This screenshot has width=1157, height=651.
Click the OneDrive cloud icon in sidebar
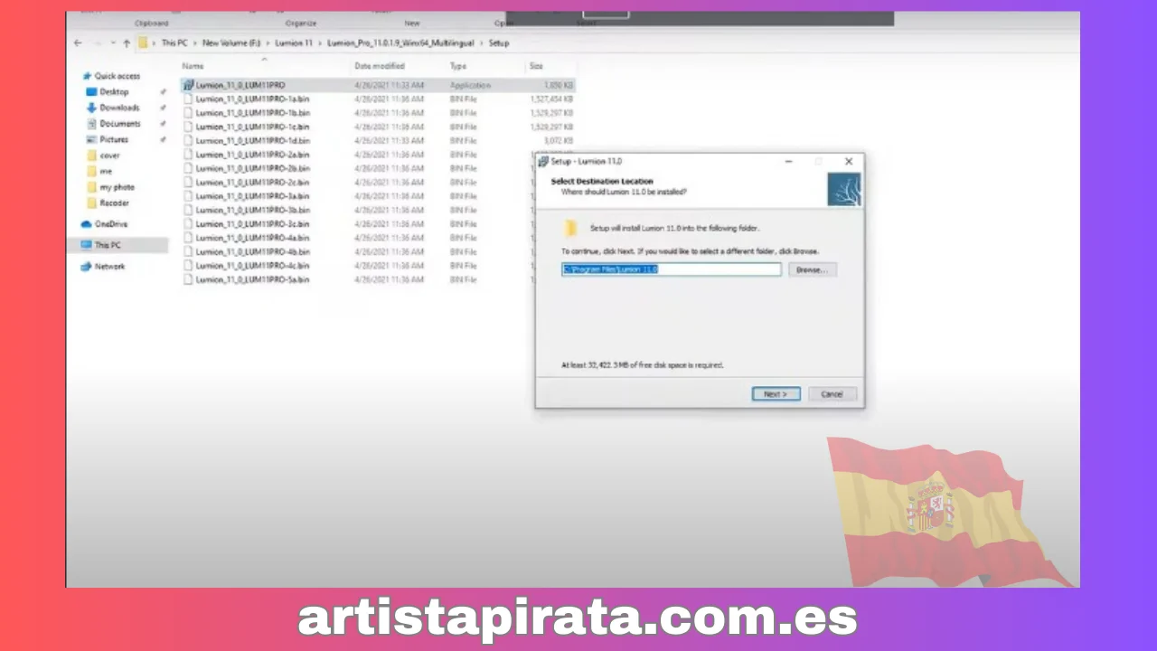[x=87, y=224]
